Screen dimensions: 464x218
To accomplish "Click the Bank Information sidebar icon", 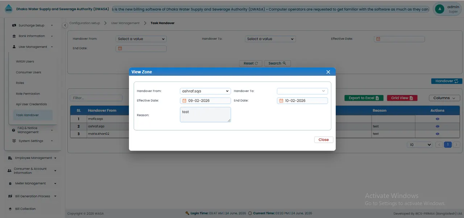I will (14, 36).
